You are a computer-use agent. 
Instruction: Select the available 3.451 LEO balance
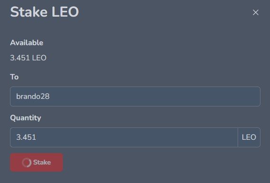(x=28, y=58)
